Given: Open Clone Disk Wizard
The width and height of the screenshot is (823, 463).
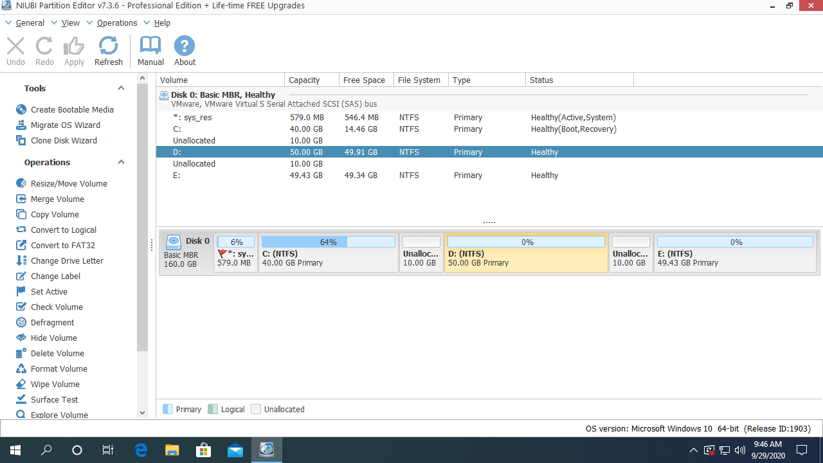Looking at the screenshot, I should click(x=64, y=140).
